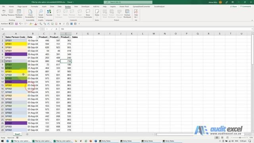Open the column D Product filter dropdown
The height and width of the screenshot is (143, 254).
click(59, 37)
